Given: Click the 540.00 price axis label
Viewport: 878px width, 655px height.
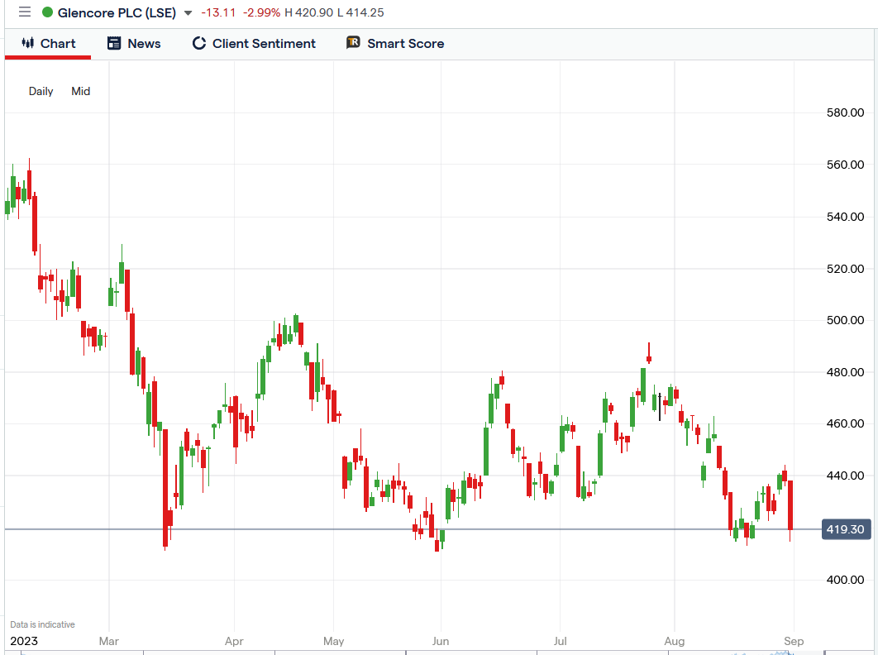Looking at the screenshot, I should click(x=845, y=217).
